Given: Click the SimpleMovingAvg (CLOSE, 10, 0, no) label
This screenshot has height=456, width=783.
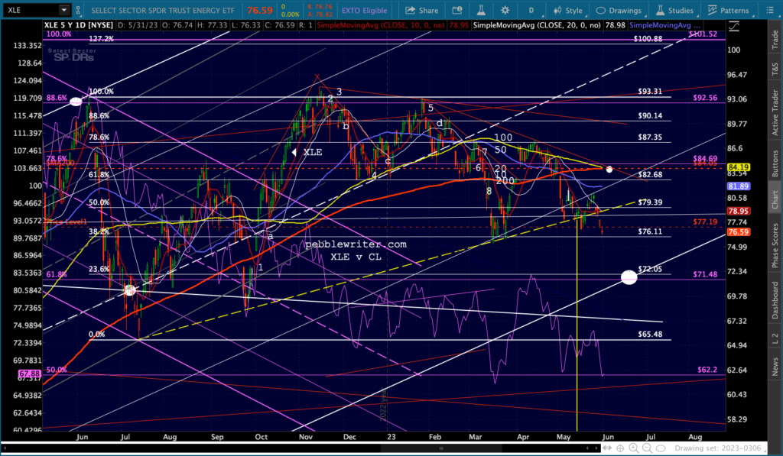Looking at the screenshot, I should [381, 25].
